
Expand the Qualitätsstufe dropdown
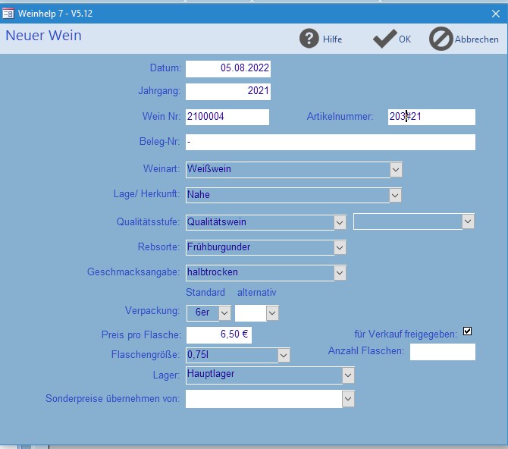pyautogui.click(x=340, y=221)
